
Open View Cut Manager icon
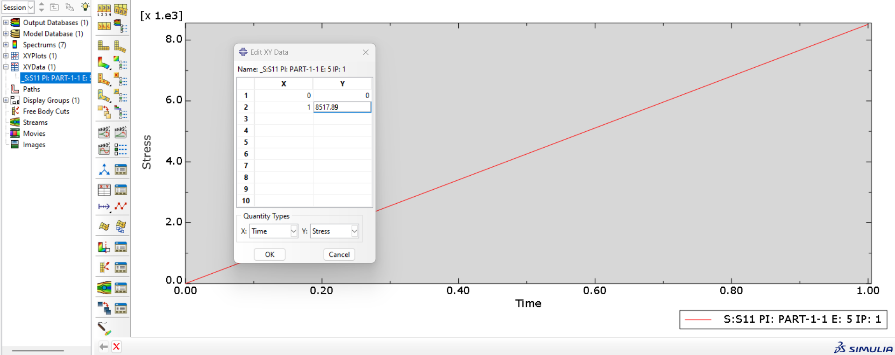(x=121, y=247)
